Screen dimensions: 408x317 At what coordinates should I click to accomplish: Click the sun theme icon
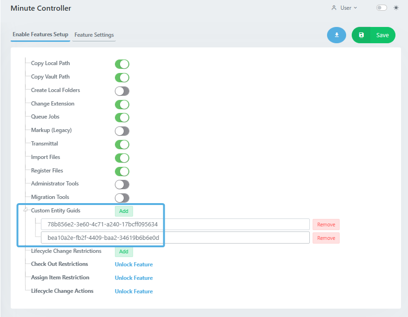tap(396, 7)
